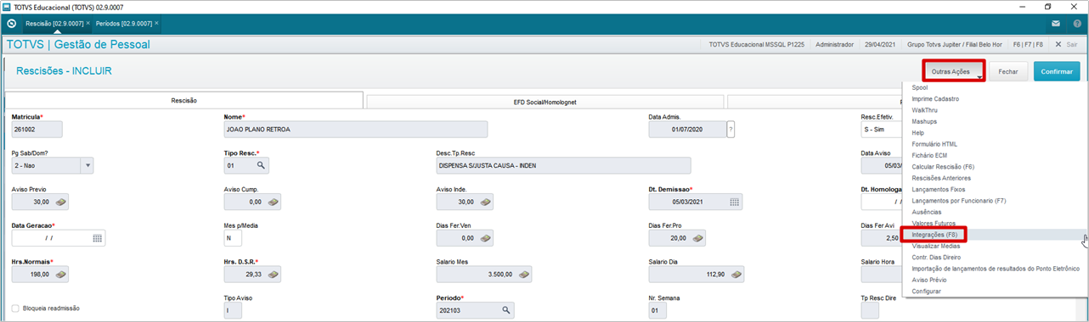The width and height of the screenshot is (1089, 322).
Task: Open calculator icon for Aviso Cump.
Action: click(273, 203)
